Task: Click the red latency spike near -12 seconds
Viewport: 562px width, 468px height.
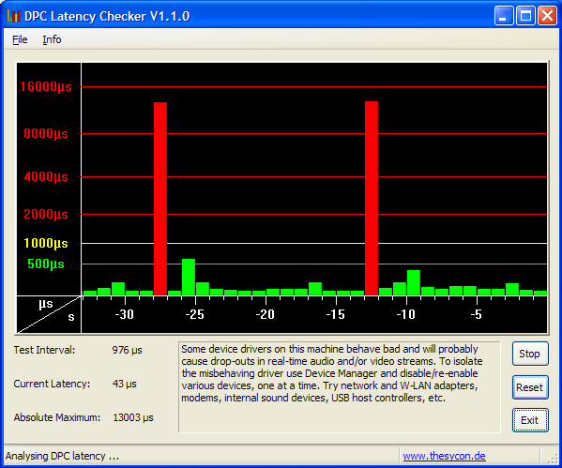Action: (372, 199)
